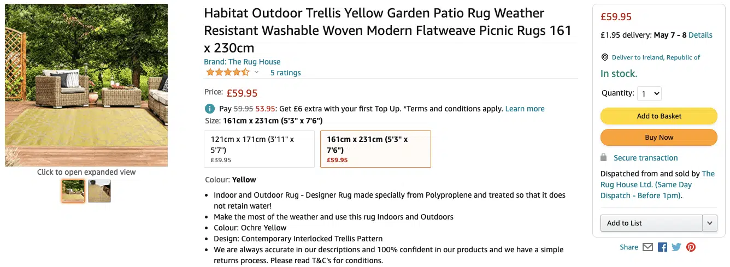Select the first rug thumbnail image
The width and height of the screenshot is (730, 267).
(x=73, y=191)
